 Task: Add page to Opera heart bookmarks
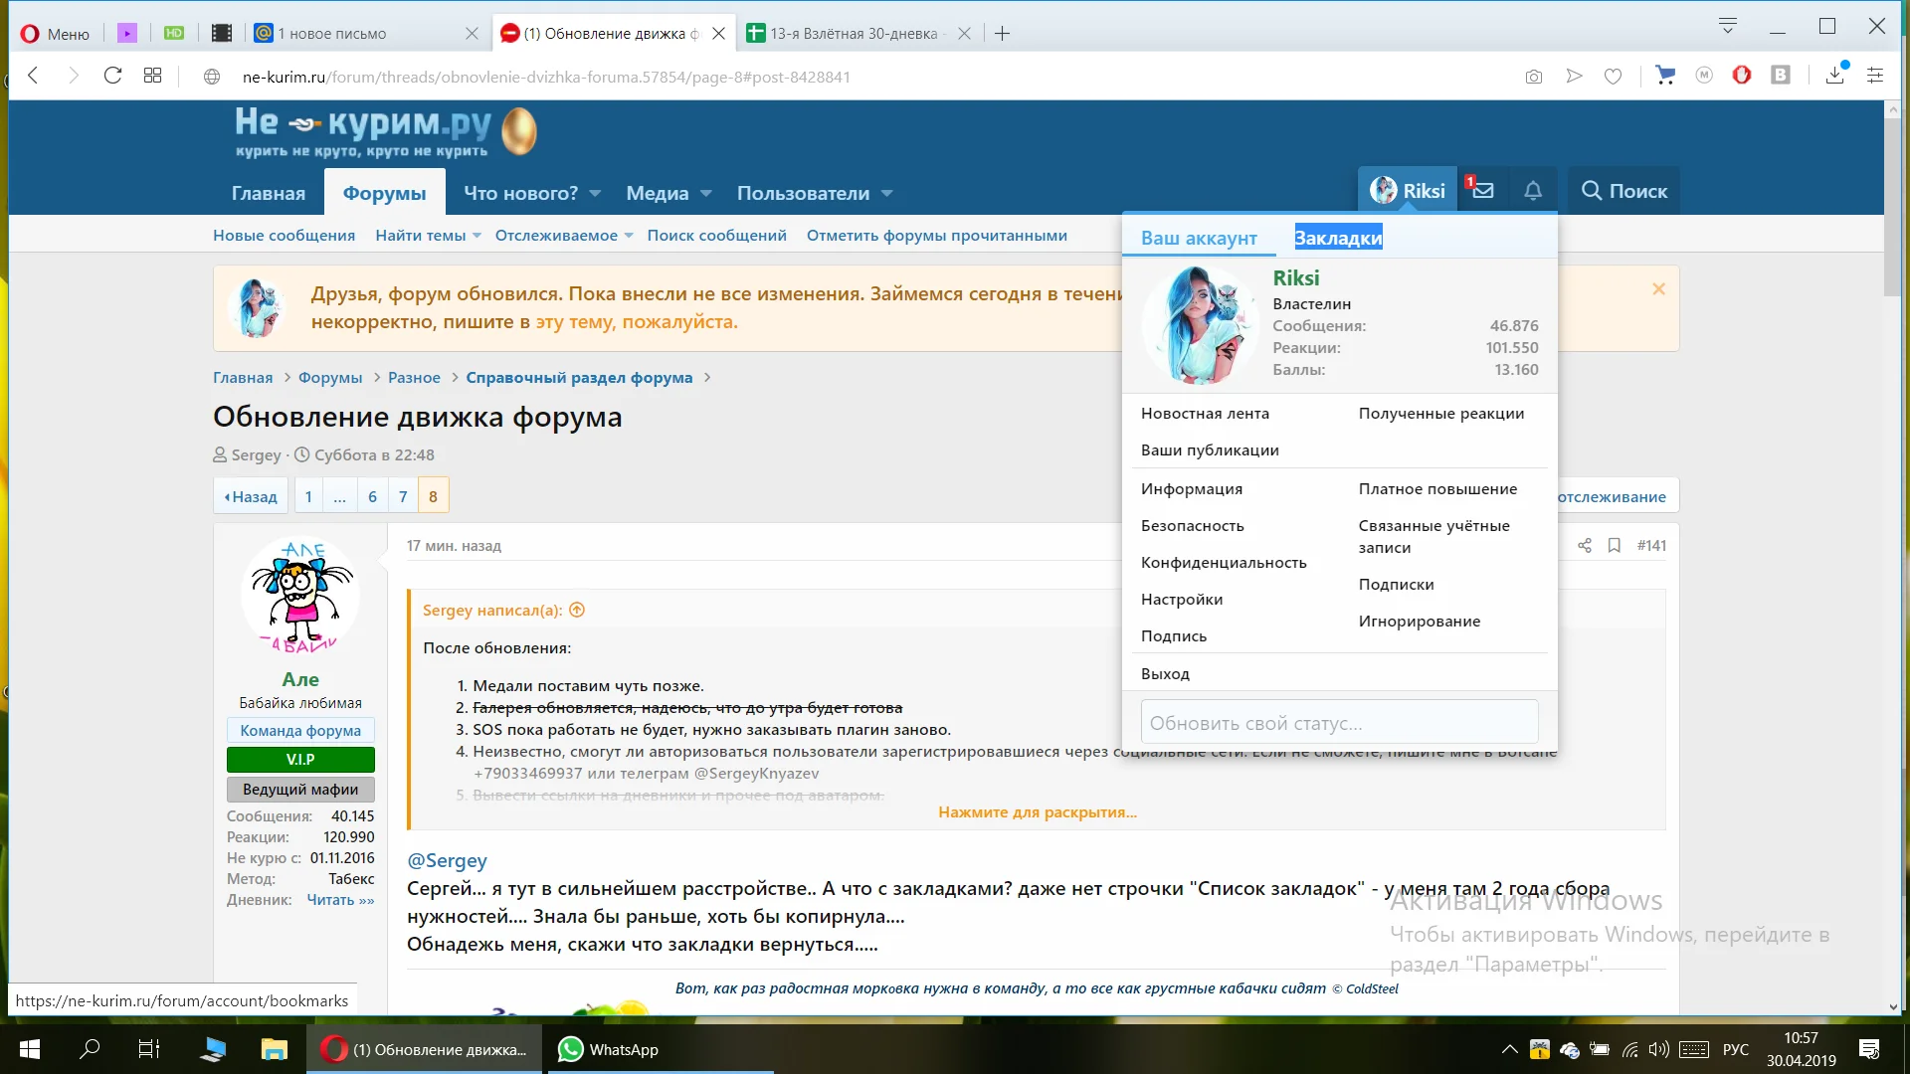click(1614, 77)
